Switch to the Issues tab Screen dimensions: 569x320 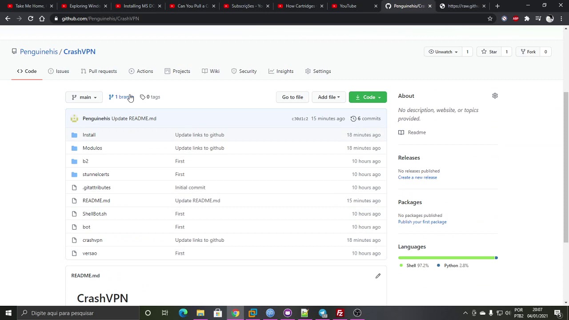coord(58,71)
